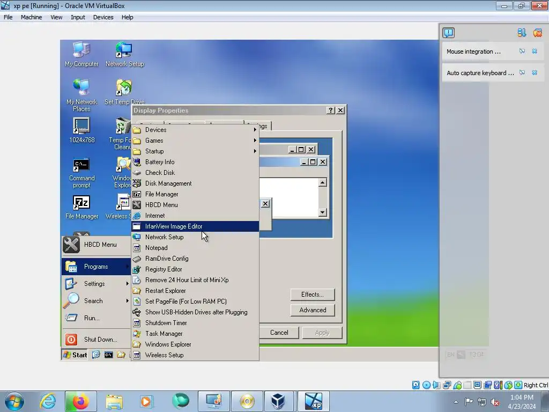Click the Effects... button in Display Properties
Viewport: 549px width, 412px height.
tap(313, 295)
